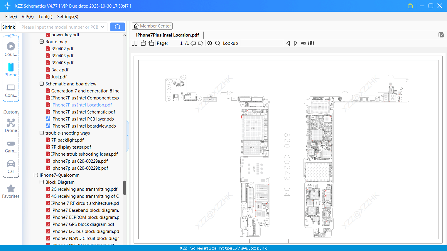447x251 pixels.
Task: Open BS0405.pdf
Action: click(62, 63)
